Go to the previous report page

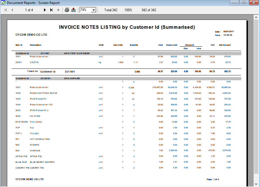[12, 10]
